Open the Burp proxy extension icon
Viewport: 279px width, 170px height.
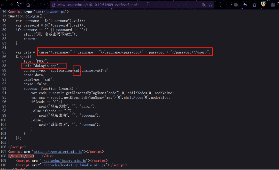(x=263, y=4)
